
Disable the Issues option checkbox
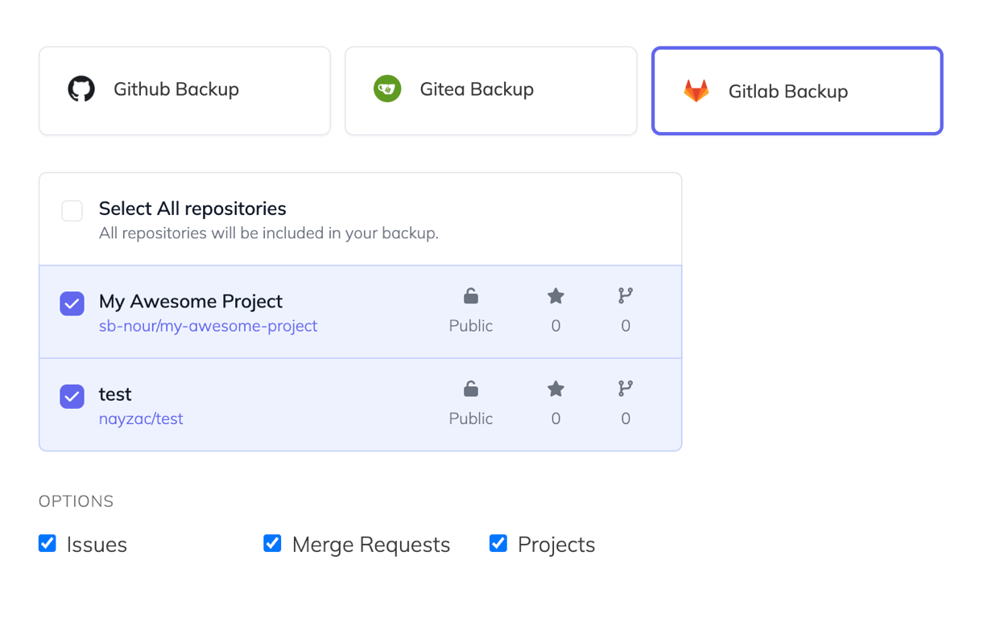pyautogui.click(x=48, y=544)
